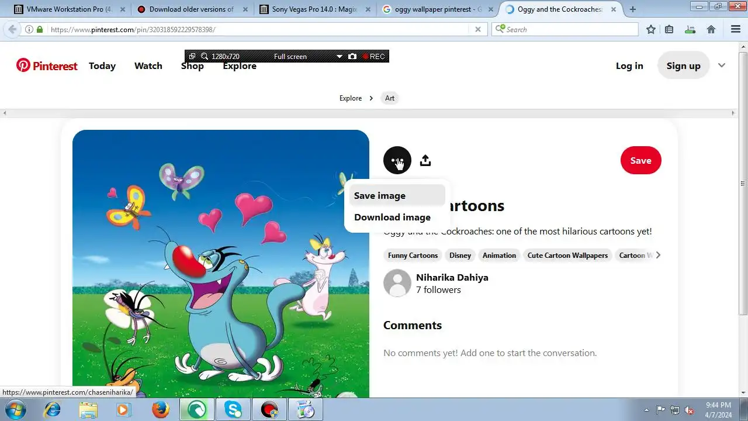Show more tags with right chevron
This screenshot has width=748, height=421.
click(x=658, y=255)
